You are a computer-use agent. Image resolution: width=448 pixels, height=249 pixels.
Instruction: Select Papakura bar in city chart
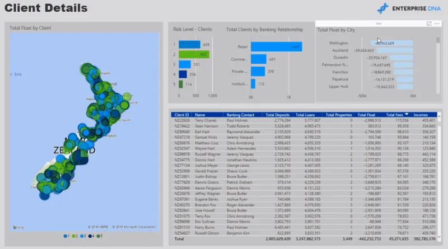tap(404, 79)
